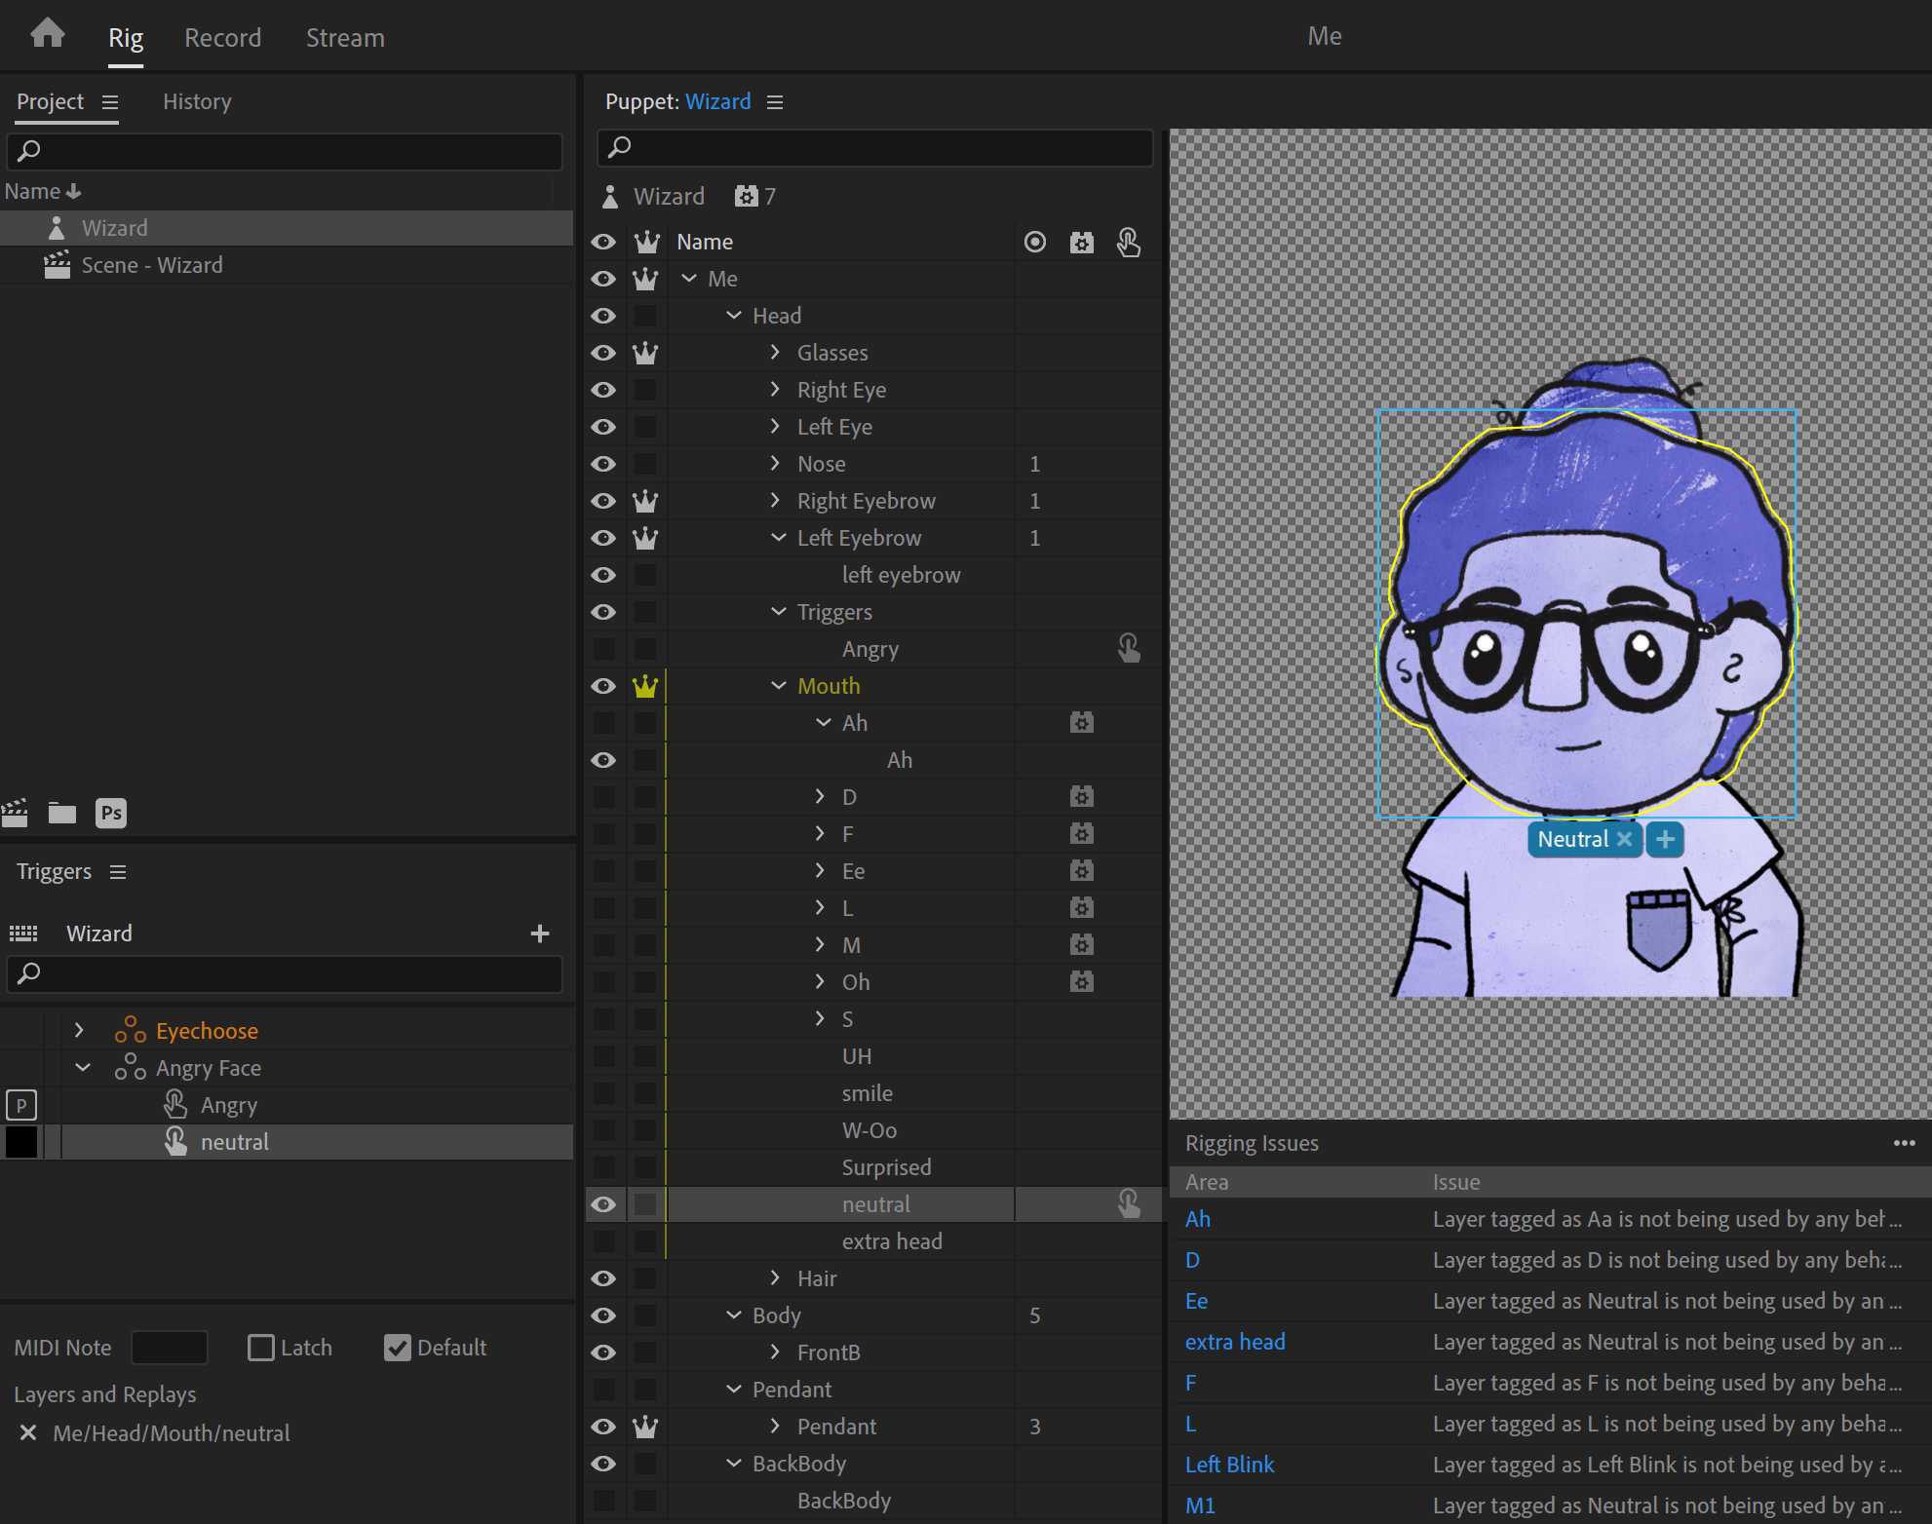Click the extra head rigging issue link
The image size is (1932, 1524).
(1234, 1342)
